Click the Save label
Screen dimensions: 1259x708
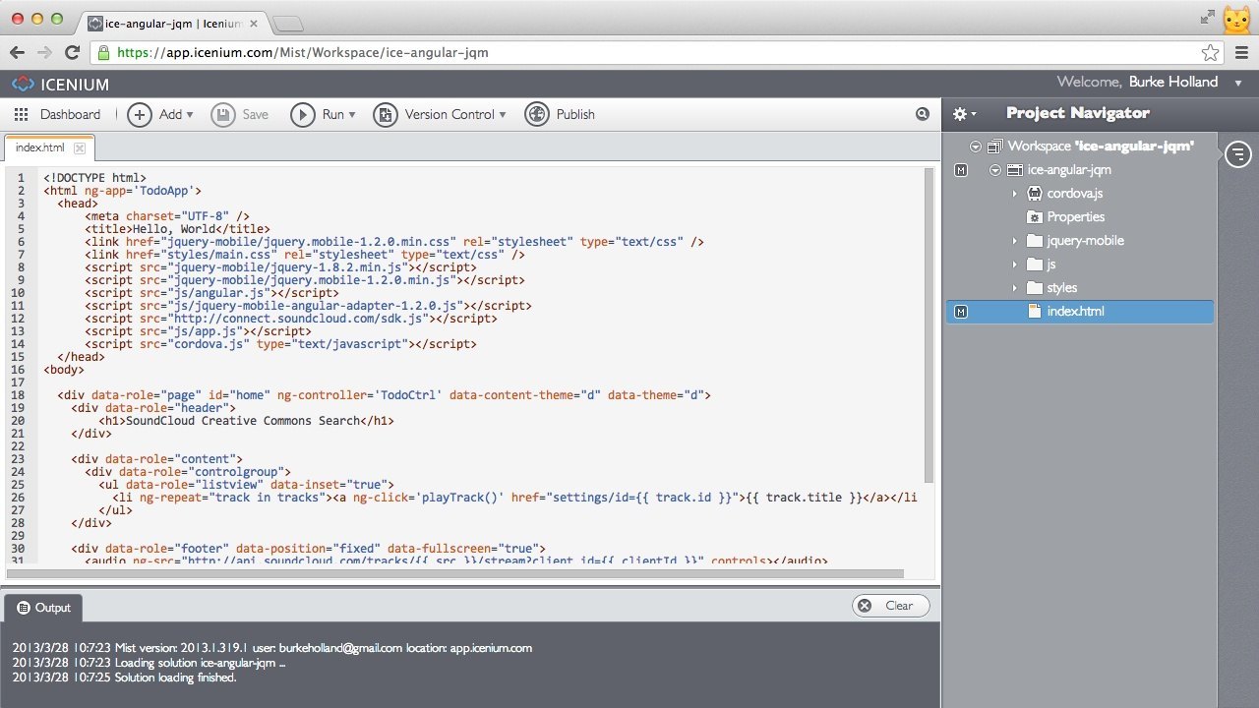(x=255, y=115)
